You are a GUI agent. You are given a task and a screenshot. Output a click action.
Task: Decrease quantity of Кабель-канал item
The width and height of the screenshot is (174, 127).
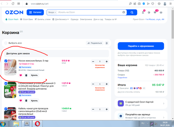coord(93,109)
